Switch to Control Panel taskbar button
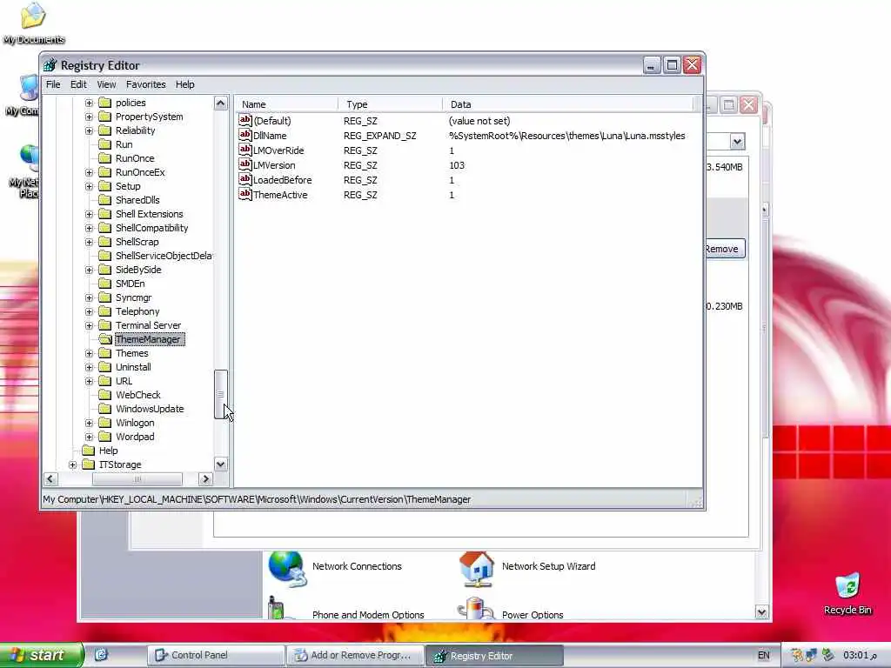This screenshot has width=891, height=668. pyautogui.click(x=216, y=655)
